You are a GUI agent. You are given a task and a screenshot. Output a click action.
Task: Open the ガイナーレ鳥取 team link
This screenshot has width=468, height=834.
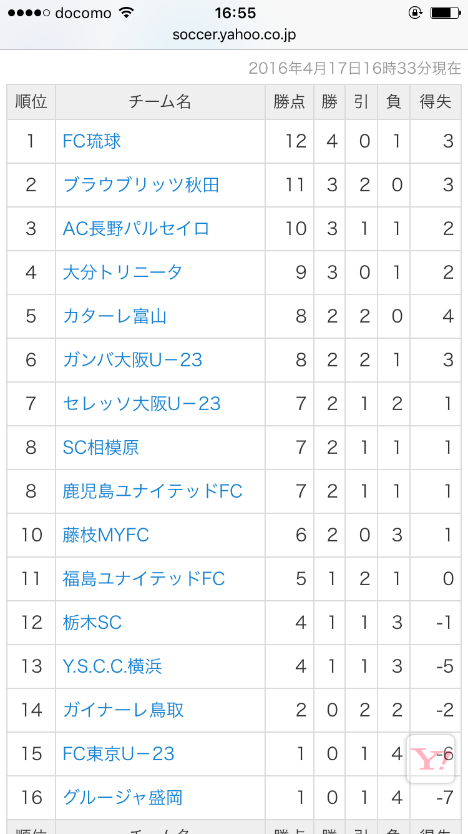click(x=124, y=710)
